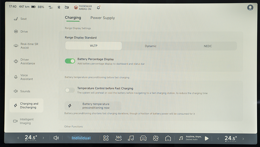The width and height of the screenshot is (260, 147).
Task: Tap the volume speaker icon
Action: coord(56,138)
